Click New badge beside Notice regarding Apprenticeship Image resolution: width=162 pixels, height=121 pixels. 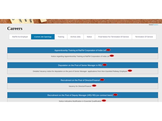pos(112,56)
